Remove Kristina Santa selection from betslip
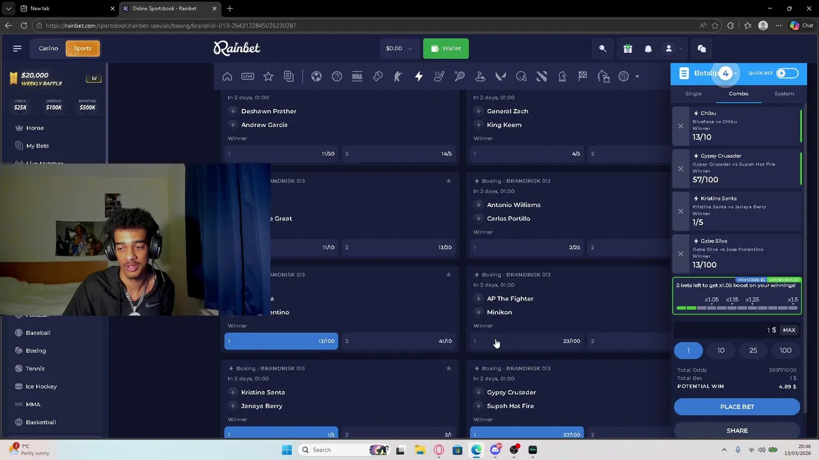 pos(681,211)
